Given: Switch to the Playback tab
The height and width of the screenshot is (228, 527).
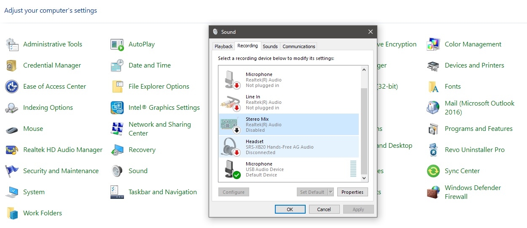Looking at the screenshot, I should (x=223, y=46).
